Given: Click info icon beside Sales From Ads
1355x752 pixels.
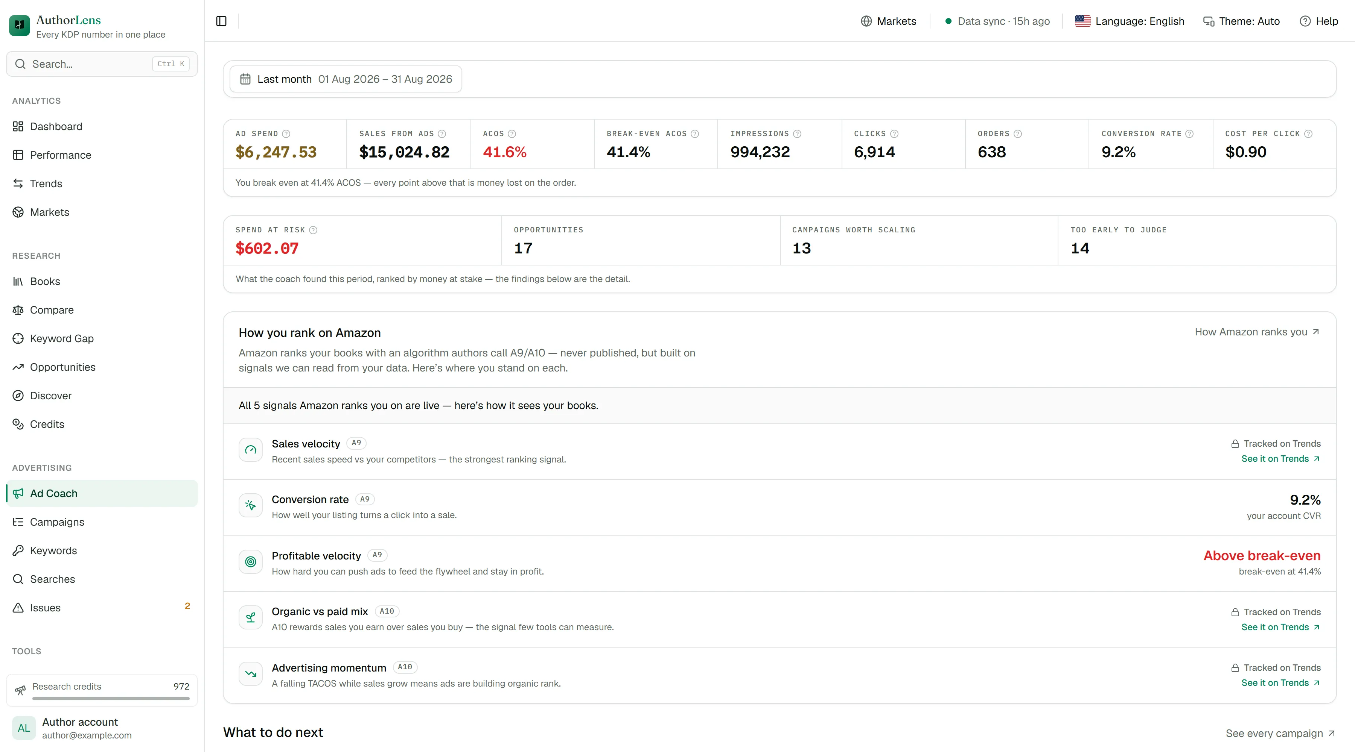Looking at the screenshot, I should (442, 134).
